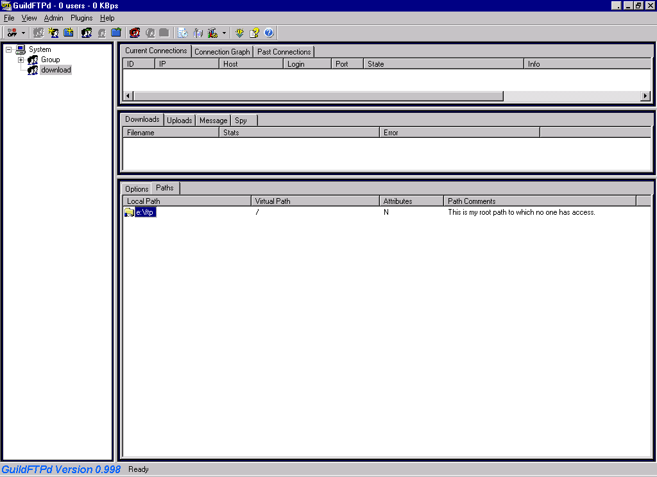
Task: Click the dimmed gray folder toolbar icon
Action: 164,33
